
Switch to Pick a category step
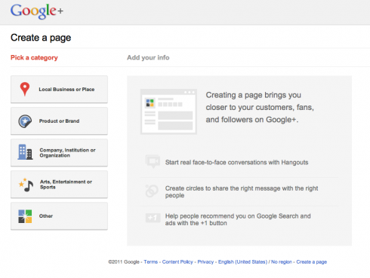coord(34,58)
